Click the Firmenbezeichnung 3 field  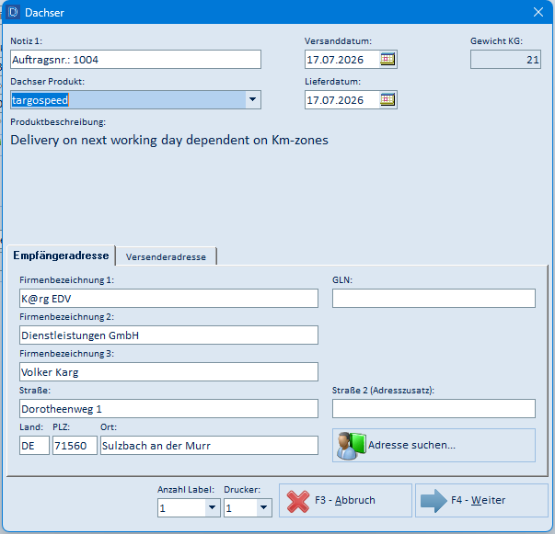168,372
